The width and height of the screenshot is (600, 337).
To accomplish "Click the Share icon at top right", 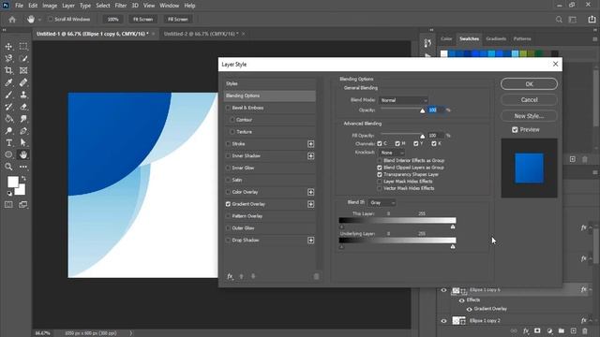I will click(x=592, y=19).
